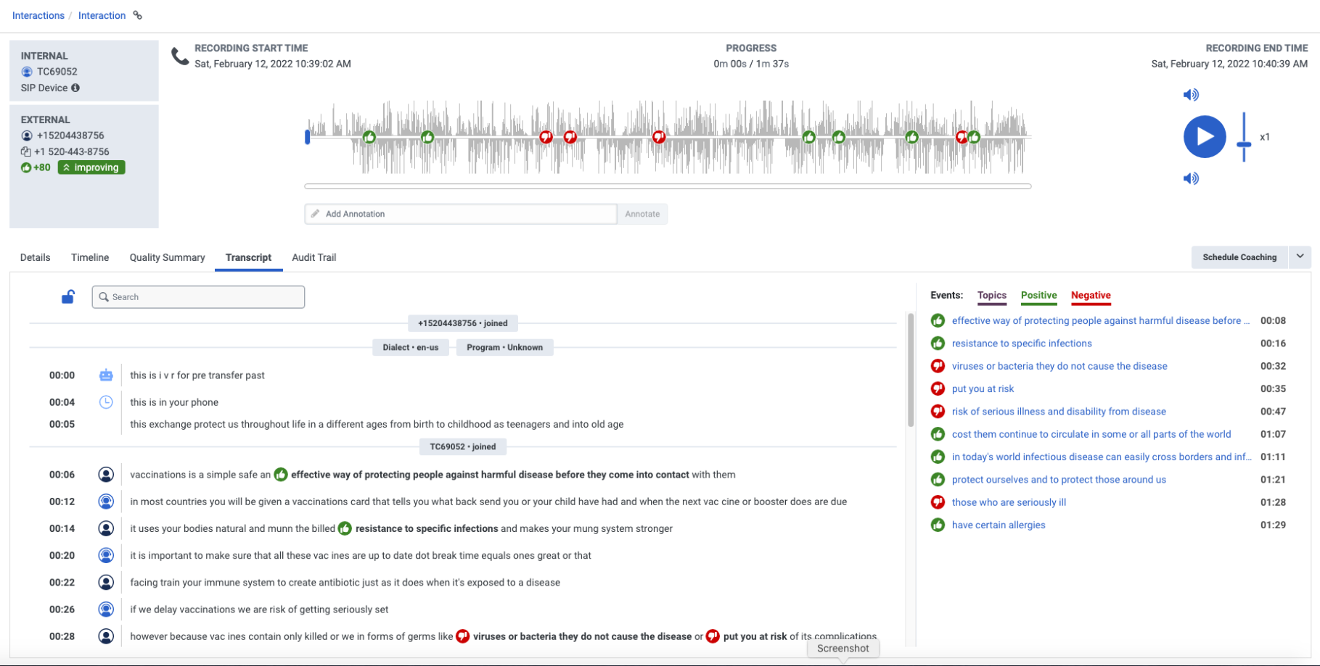Screen dimensions: 1320x666
Task: Click the SIP Device info icon
Action: 75,88
